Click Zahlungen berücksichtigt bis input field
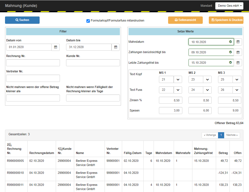This screenshot has height=192, width=249. click(x=211, y=52)
